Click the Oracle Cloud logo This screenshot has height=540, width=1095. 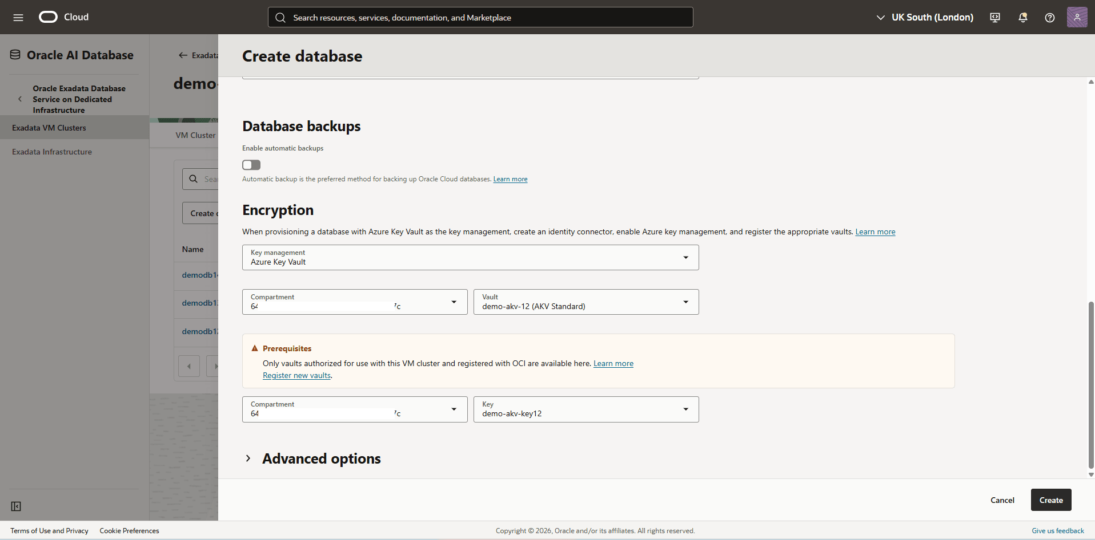point(48,17)
